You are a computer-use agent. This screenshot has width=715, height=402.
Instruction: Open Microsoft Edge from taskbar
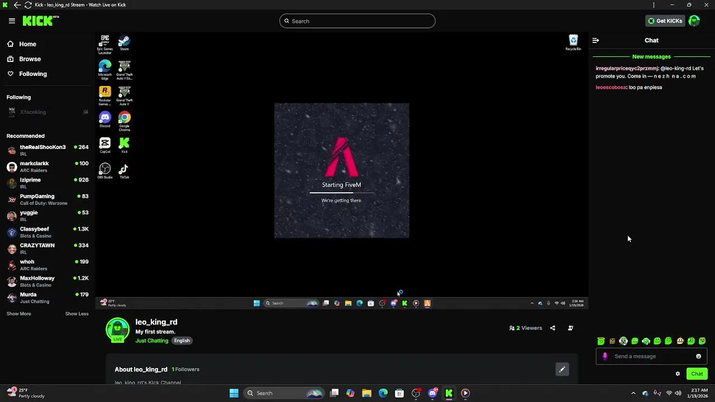[x=383, y=393]
